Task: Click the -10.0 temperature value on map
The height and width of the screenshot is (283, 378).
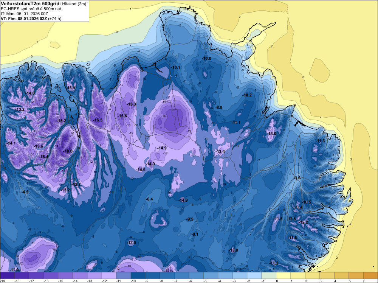Action: 207,58
